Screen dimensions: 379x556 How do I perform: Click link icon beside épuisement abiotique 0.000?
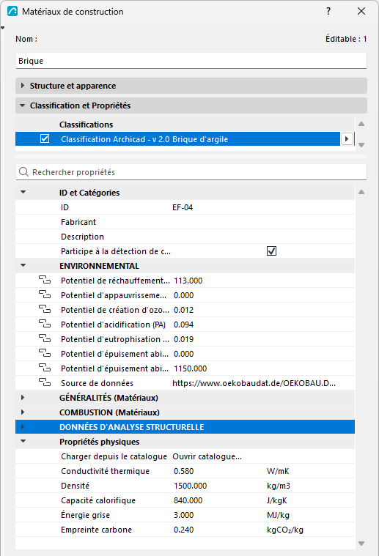coord(45,354)
